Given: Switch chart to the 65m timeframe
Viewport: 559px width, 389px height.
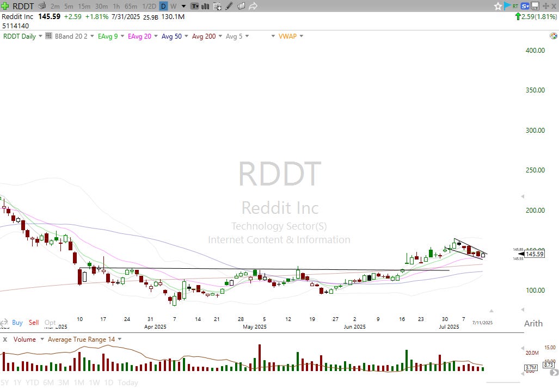Looking at the screenshot, I should pyautogui.click(x=131, y=6).
